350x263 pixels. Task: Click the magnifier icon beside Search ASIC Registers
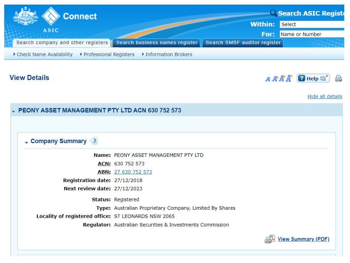point(273,13)
